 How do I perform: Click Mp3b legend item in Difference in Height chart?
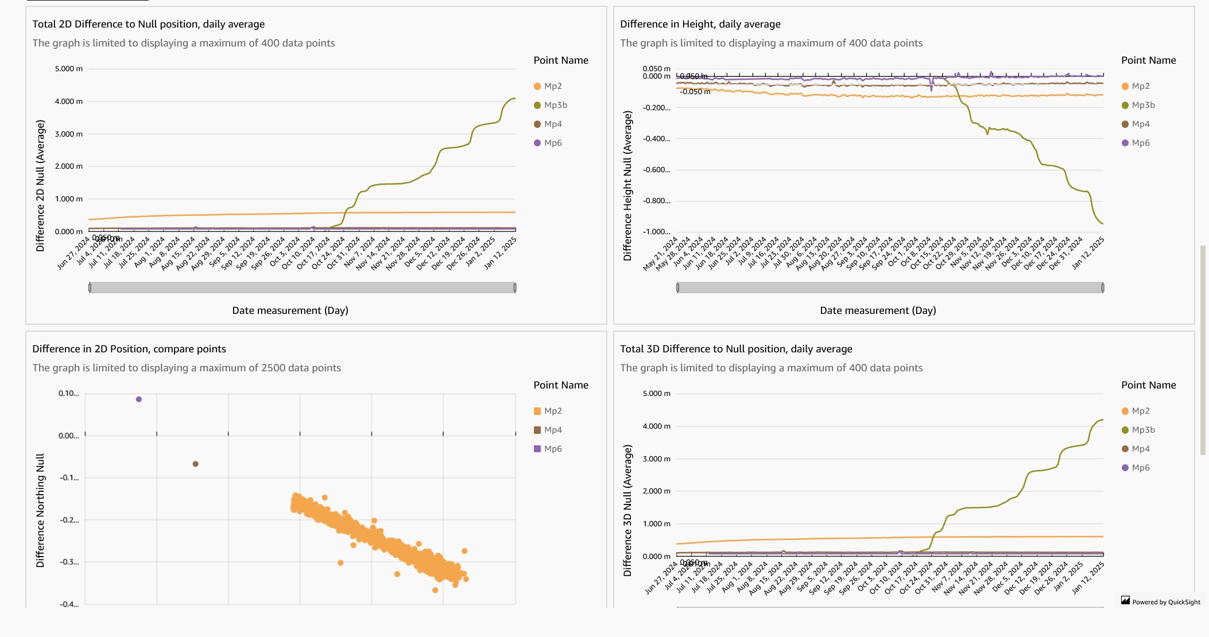pos(1143,105)
